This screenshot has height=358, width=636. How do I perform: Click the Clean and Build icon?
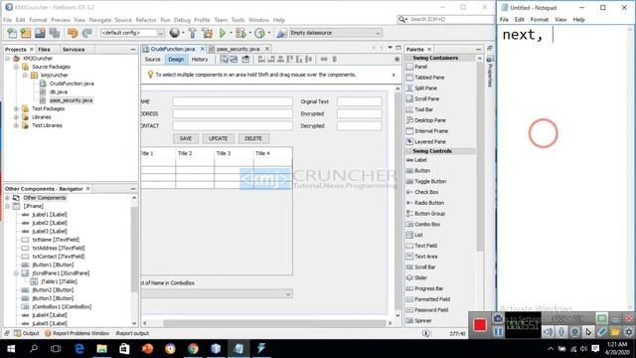(x=208, y=33)
